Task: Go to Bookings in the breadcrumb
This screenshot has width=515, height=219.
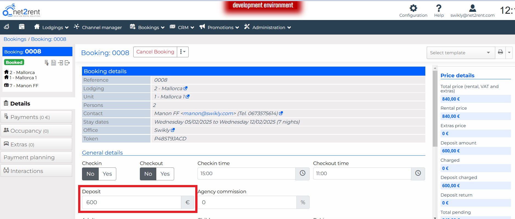Action: 15,39
